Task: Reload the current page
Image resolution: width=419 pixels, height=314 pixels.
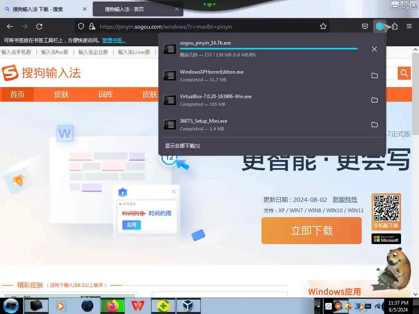Action: (39, 27)
